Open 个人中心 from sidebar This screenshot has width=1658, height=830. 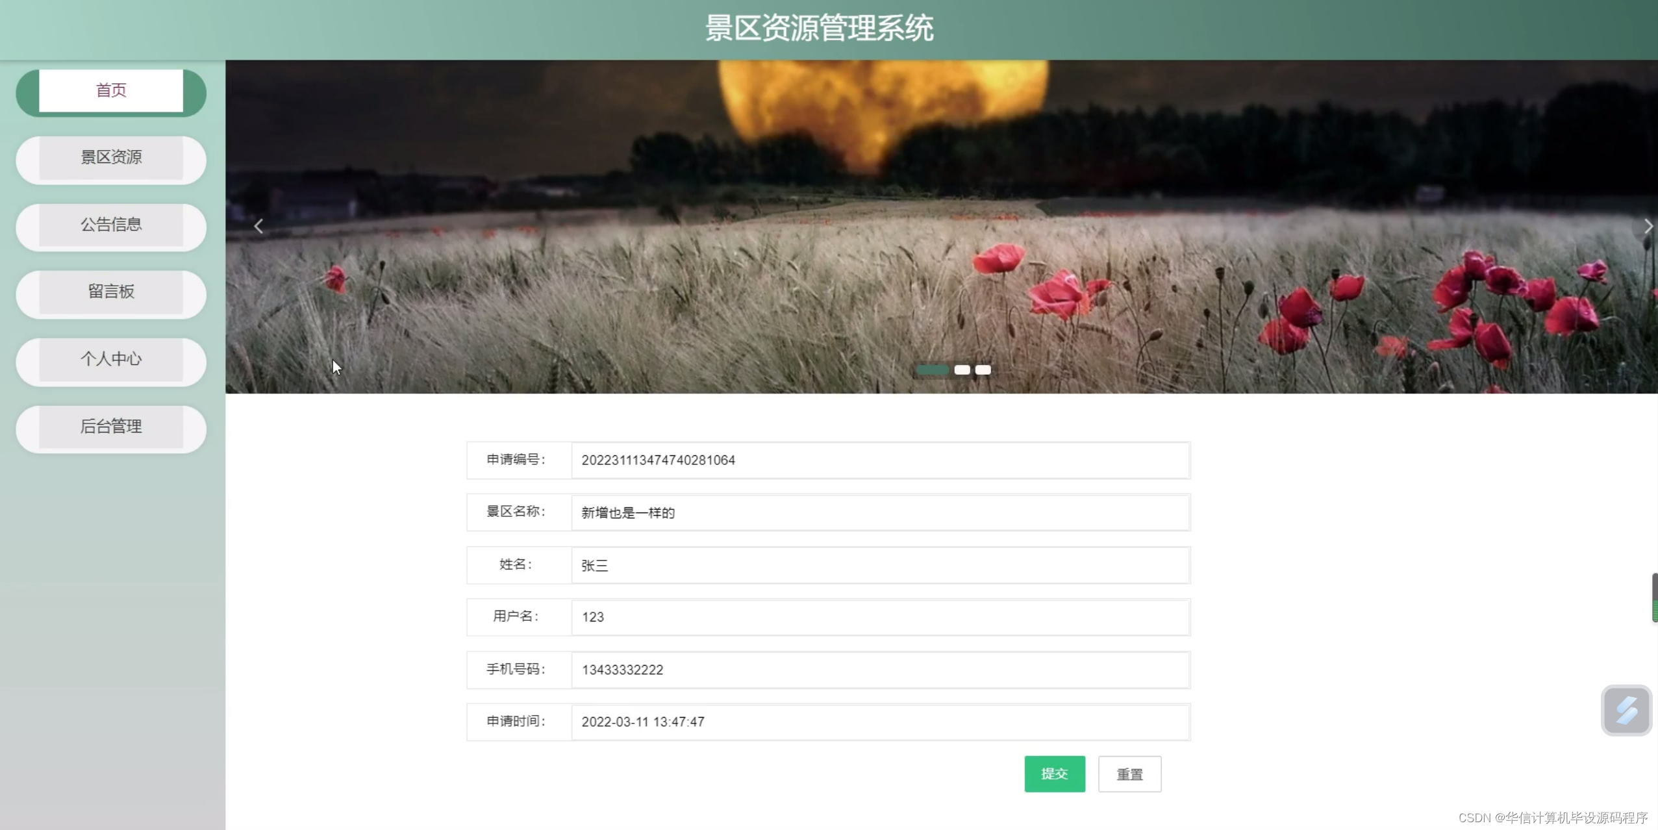[x=111, y=360]
